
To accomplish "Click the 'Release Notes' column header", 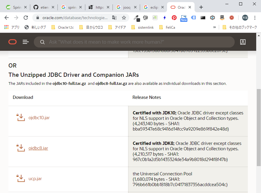I will [x=147, y=97].
